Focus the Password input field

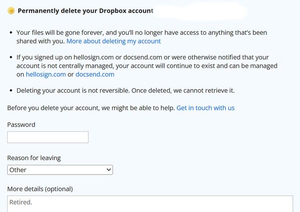pyautogui.click(x=48, y=137)
